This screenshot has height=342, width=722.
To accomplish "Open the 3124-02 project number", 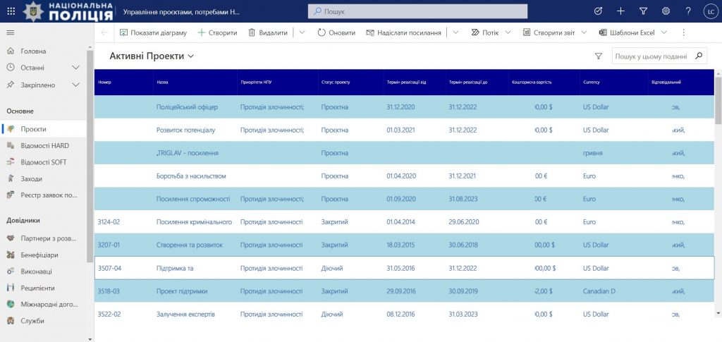I will click(x=109, y=222).
